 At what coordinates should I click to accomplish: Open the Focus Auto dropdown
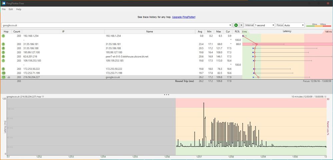click(294, 25)
